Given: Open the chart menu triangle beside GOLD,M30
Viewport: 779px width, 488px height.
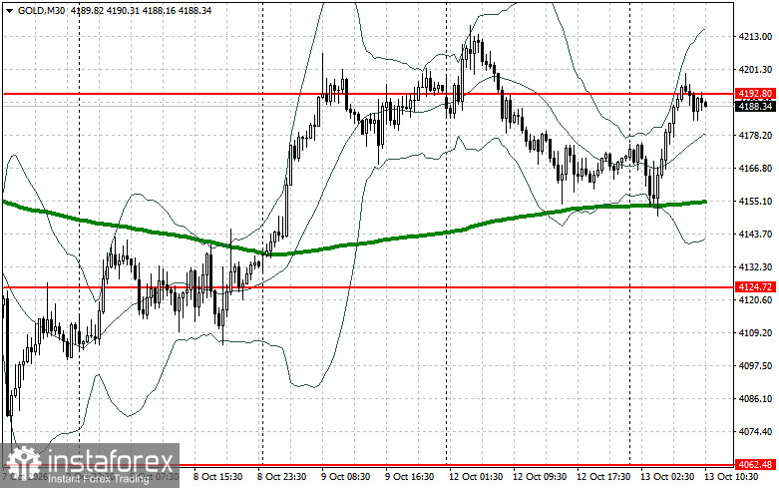Looking at the screenshot, I should (x=9, y=10).
